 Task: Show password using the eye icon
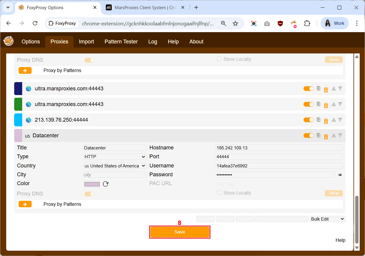coord(340,175)
